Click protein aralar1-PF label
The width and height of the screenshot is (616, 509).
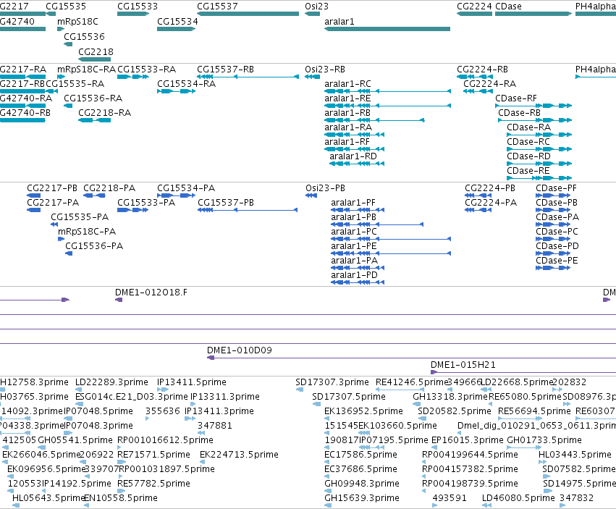(353, 203)
